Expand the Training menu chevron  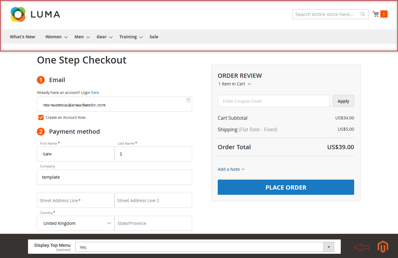point(141,37)
